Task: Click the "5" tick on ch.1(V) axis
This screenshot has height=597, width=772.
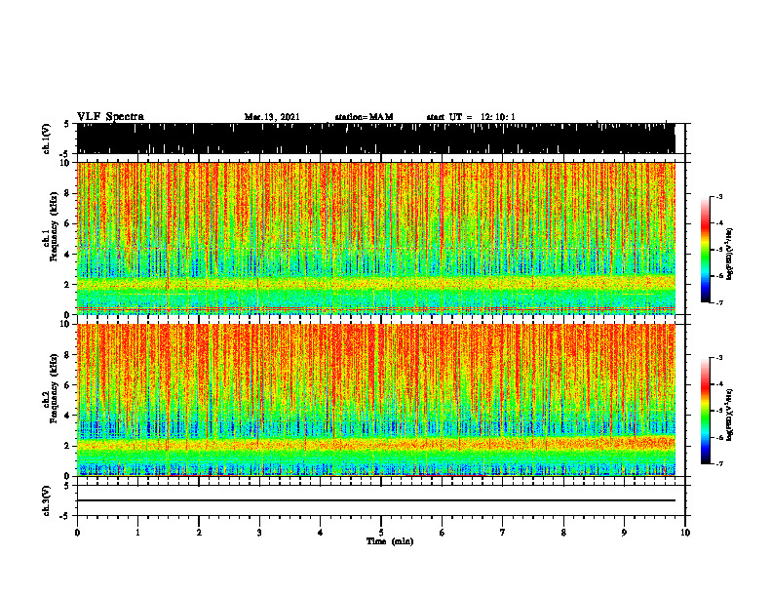Action: coord(67,124)
